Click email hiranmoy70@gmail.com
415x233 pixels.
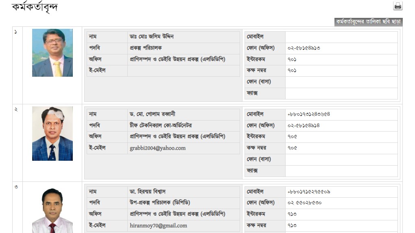coord(158,226)
